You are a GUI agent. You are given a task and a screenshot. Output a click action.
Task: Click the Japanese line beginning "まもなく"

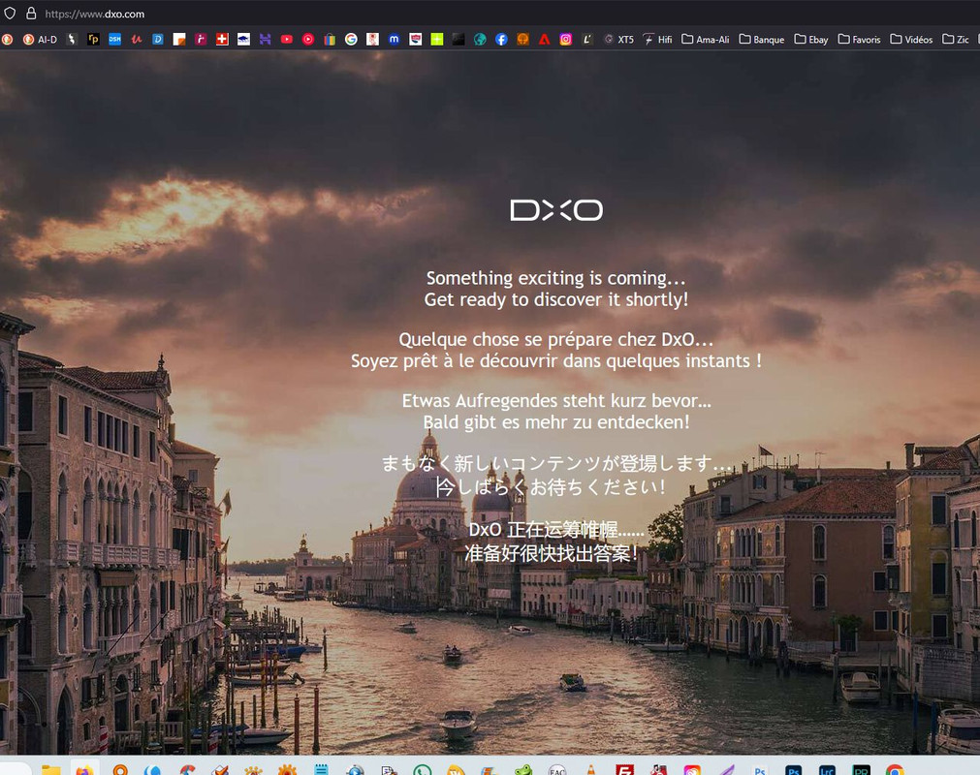tap(556, 463)
